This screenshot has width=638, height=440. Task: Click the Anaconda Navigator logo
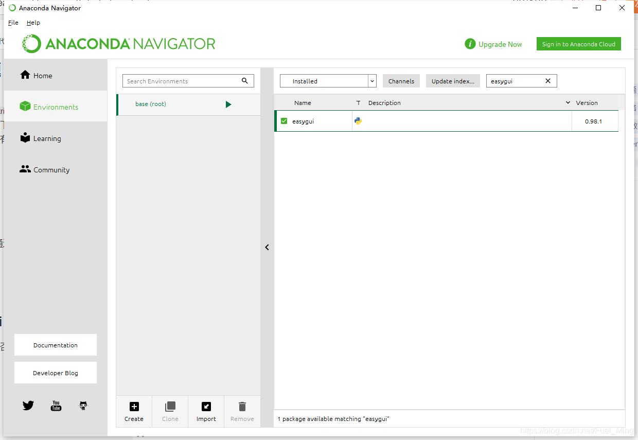119,44
